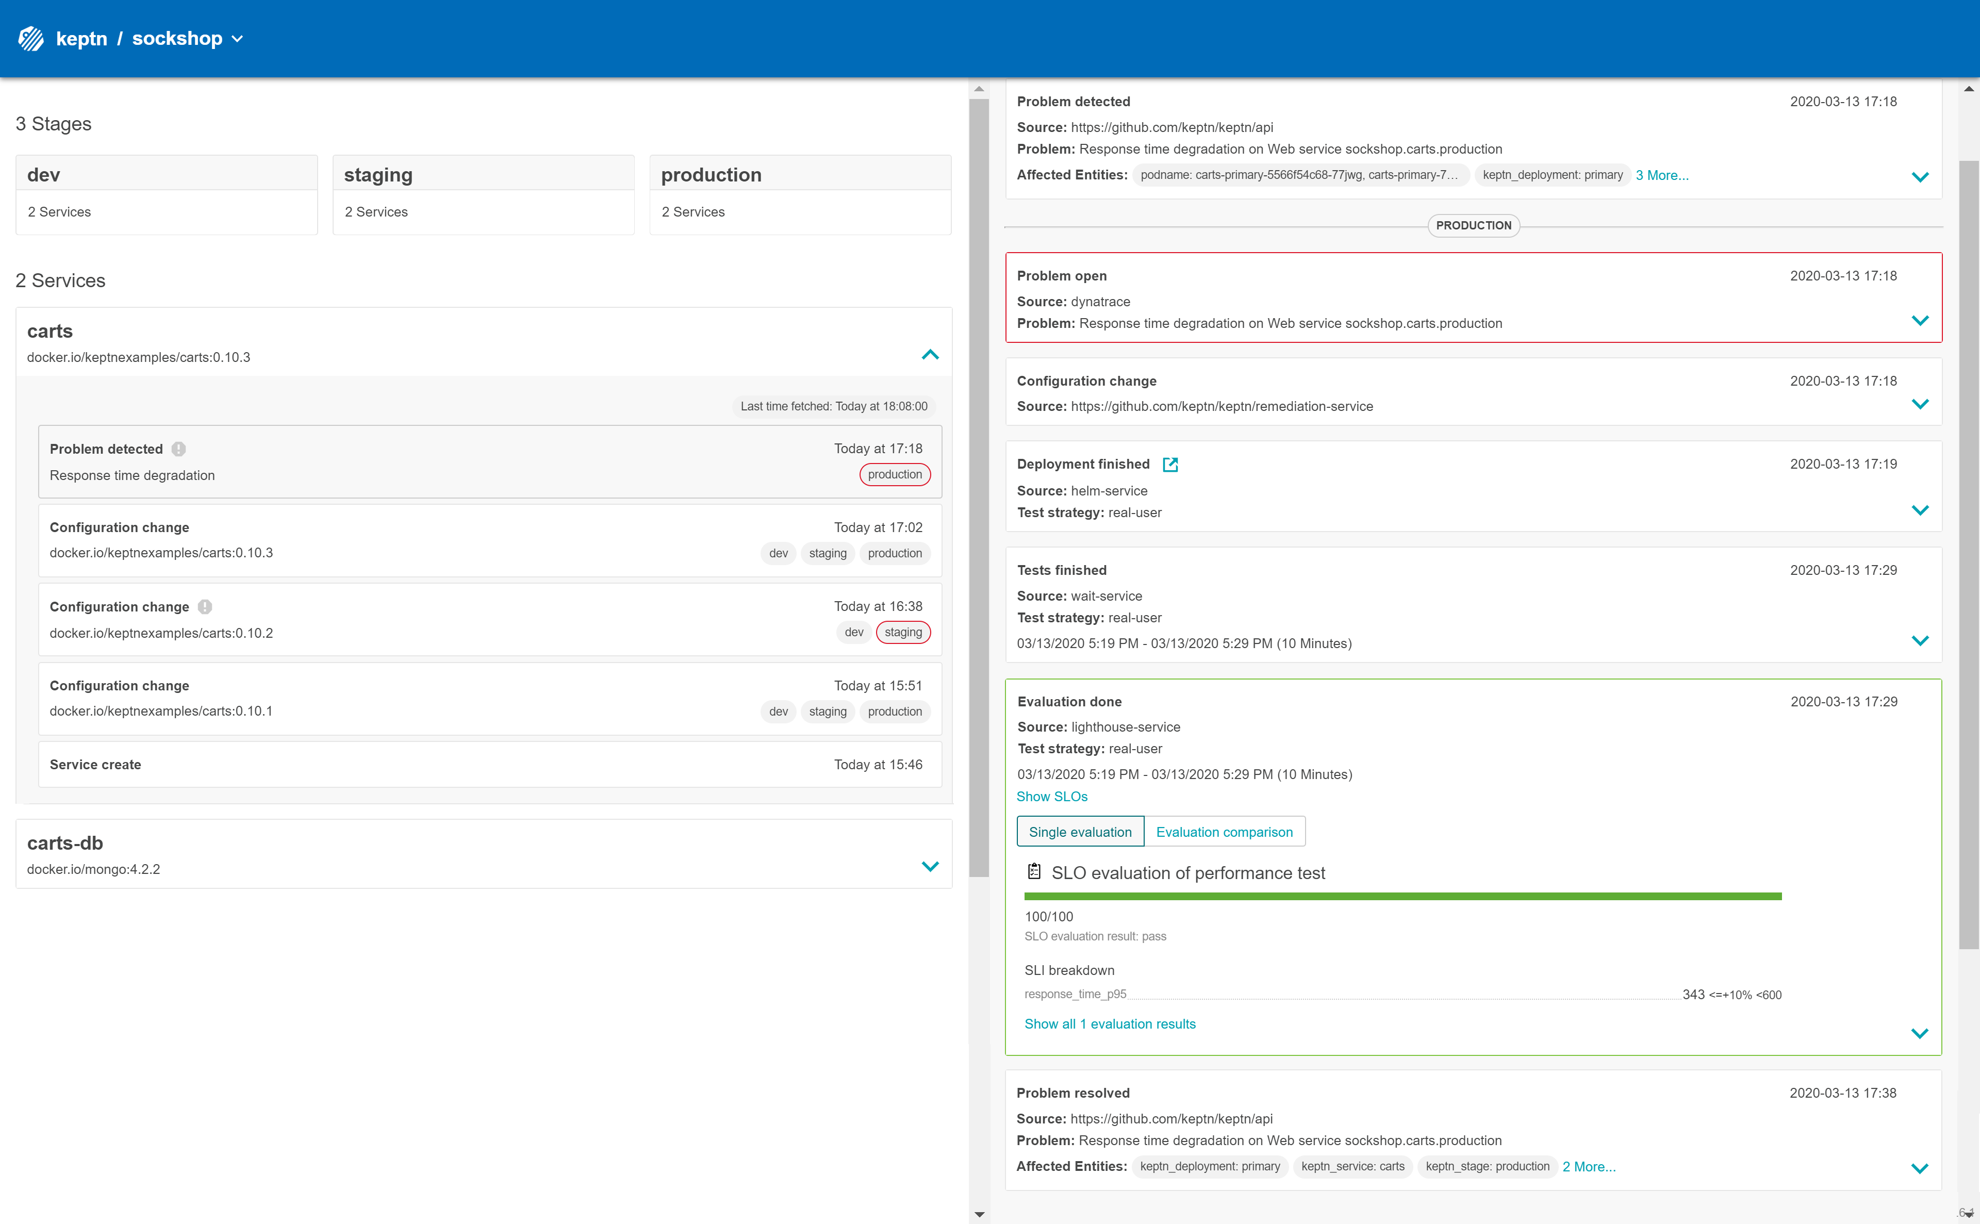Select Configuration change carts:0.10.3 entry
The width and height of the screenshot is (1980, 1224).
(490, 540)
